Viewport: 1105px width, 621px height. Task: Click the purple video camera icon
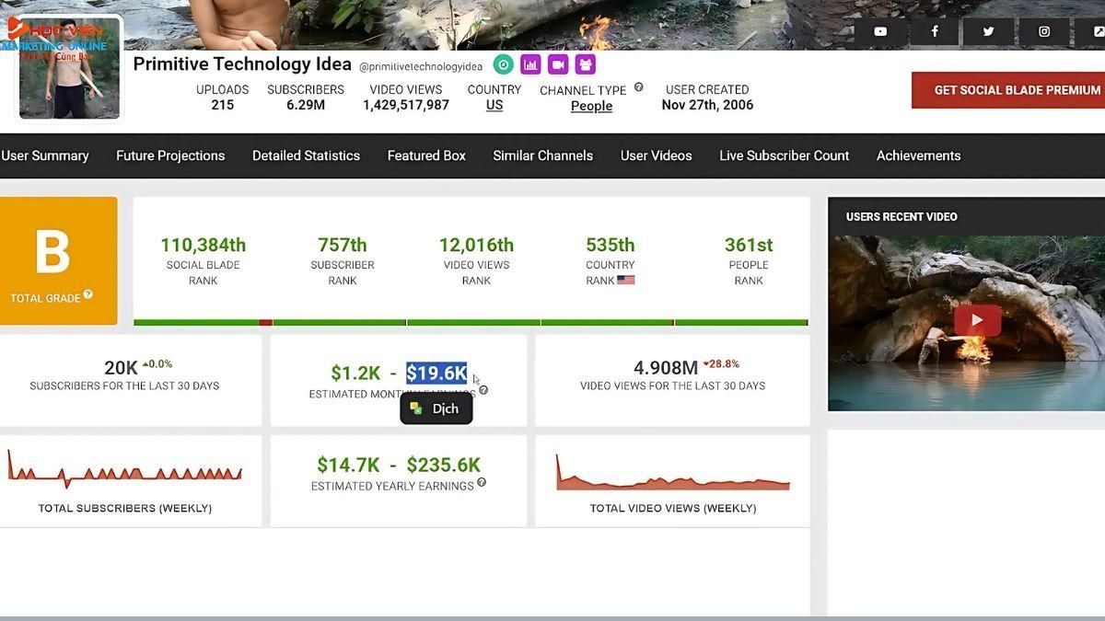click(x=558, y=64)
